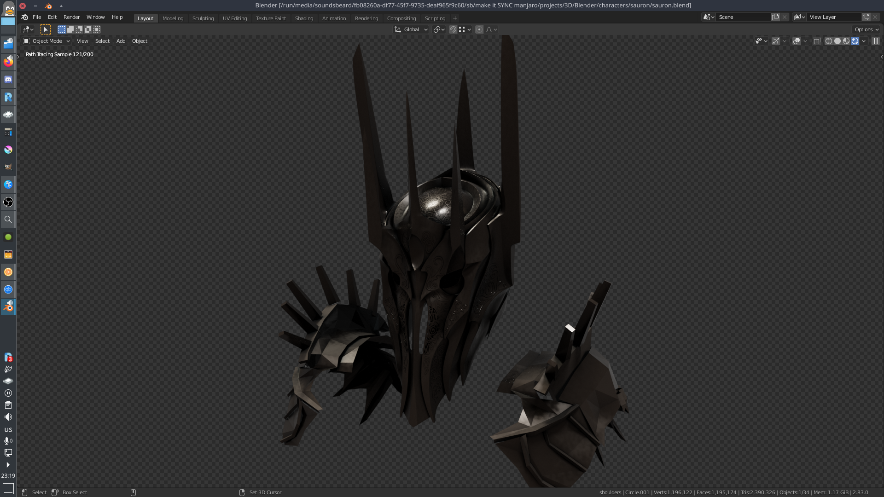Screen dimensions: 884x497
Task: Open the viewport View menu
Action: tap(82, 41)
